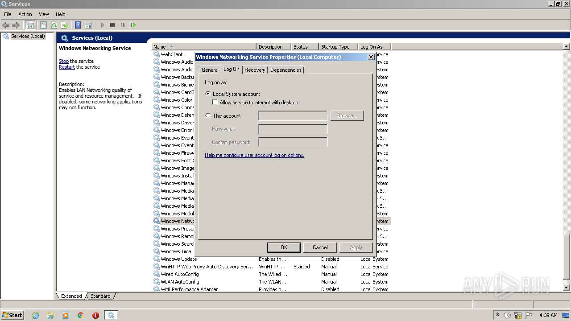Click the Restart Service toolbar icon
571x321 pixels.
133,25
